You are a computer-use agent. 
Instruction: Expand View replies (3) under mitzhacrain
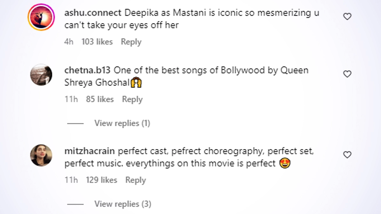pos(123,204)
